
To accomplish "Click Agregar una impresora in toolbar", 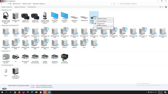I will pos(20,7).
